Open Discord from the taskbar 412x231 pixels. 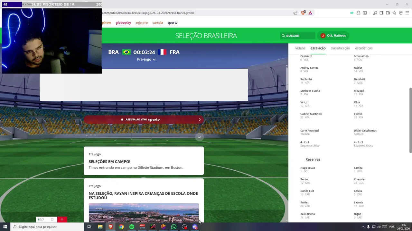click(195, 227)
